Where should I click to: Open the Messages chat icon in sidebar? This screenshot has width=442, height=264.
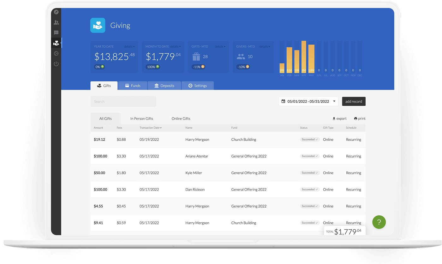pos(56,32)
